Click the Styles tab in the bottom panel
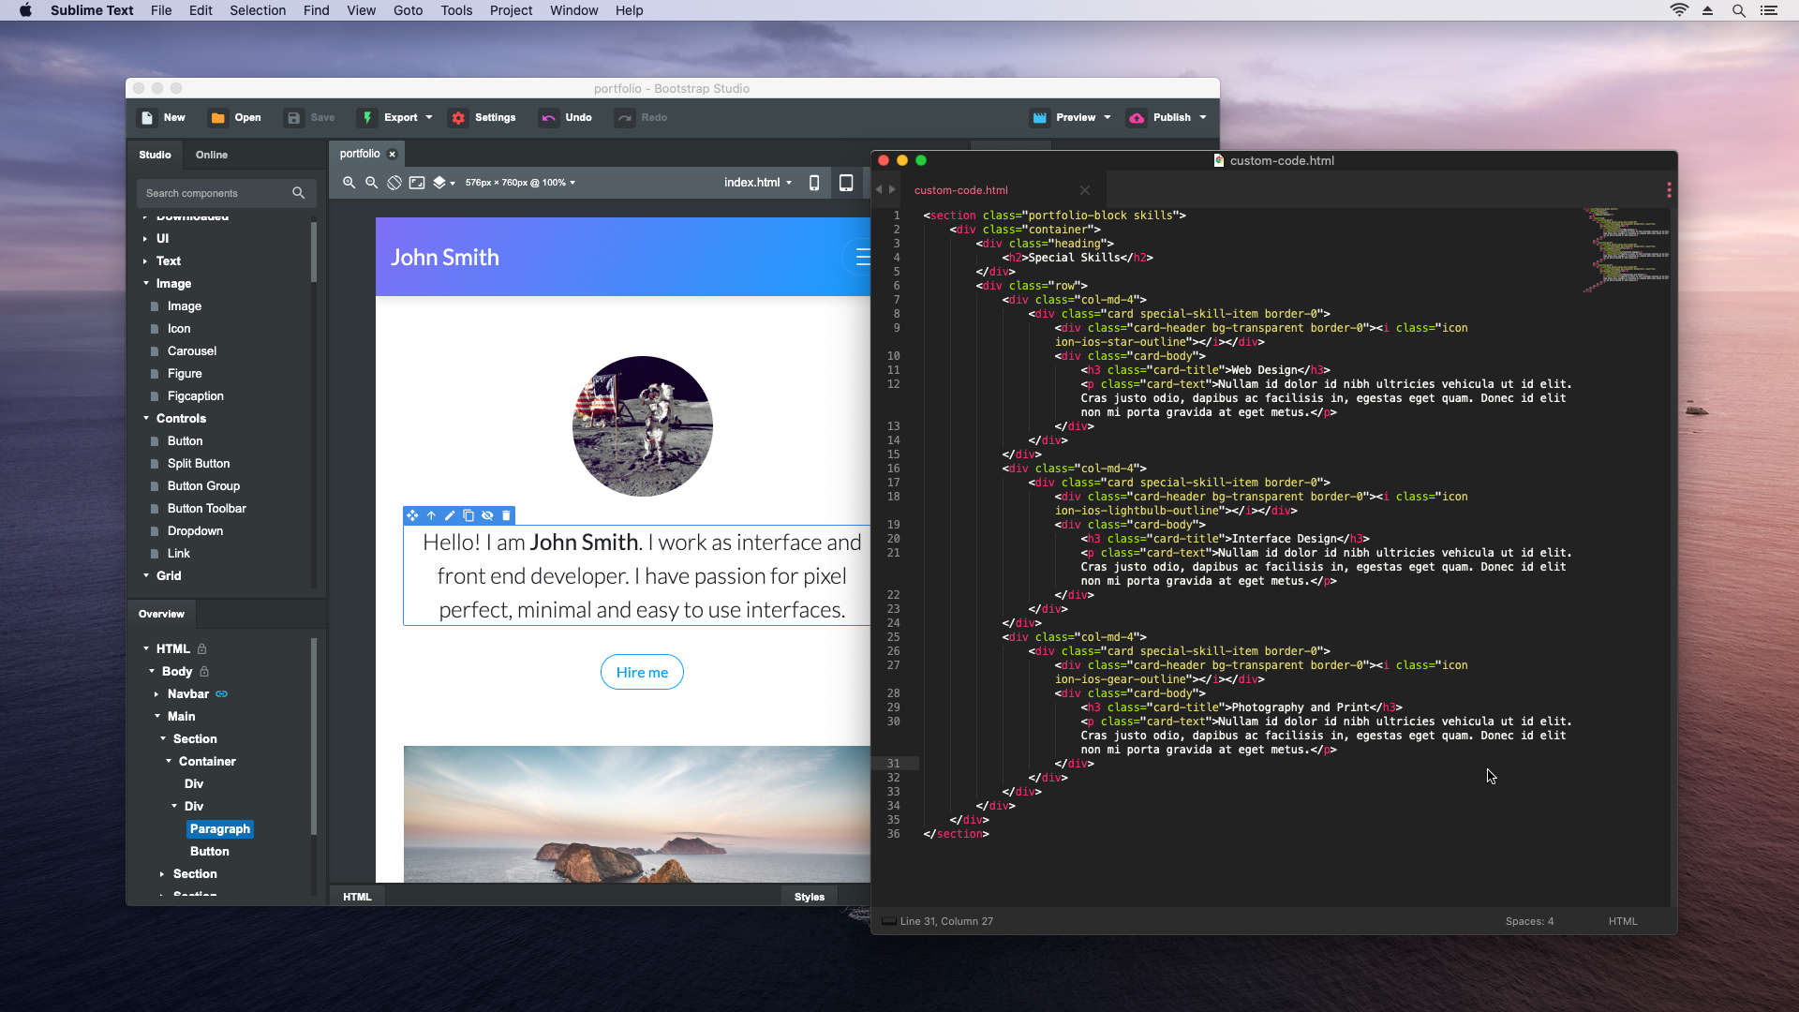 pyautogui.click(x=810, y=896)
